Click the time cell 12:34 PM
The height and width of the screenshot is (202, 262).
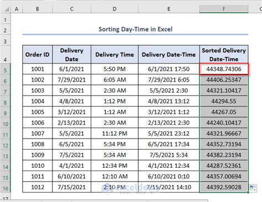[x=114, y=166]
